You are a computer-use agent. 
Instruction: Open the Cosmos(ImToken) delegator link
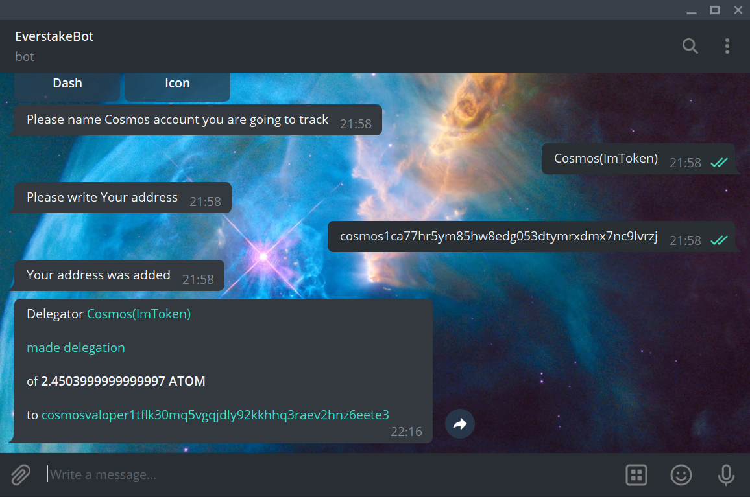pyautogui.click(x=139, y=314)
